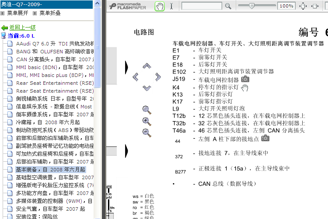Click the 奥迪--Q7--2009- title bar
Viewport: 328px width, 219px height.
pos(46,4)
